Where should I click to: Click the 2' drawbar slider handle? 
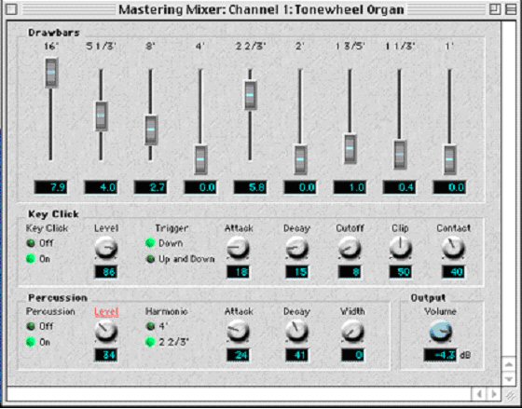coord(300,159)
